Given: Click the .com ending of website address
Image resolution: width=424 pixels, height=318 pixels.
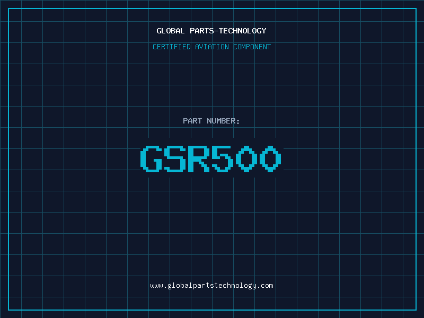Looking at the screenshot, I should tap(266, 285).
